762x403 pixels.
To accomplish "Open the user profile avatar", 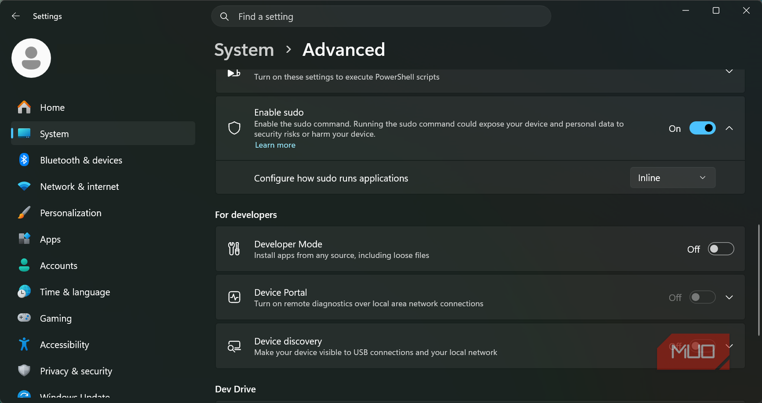I will pos(31,58).
